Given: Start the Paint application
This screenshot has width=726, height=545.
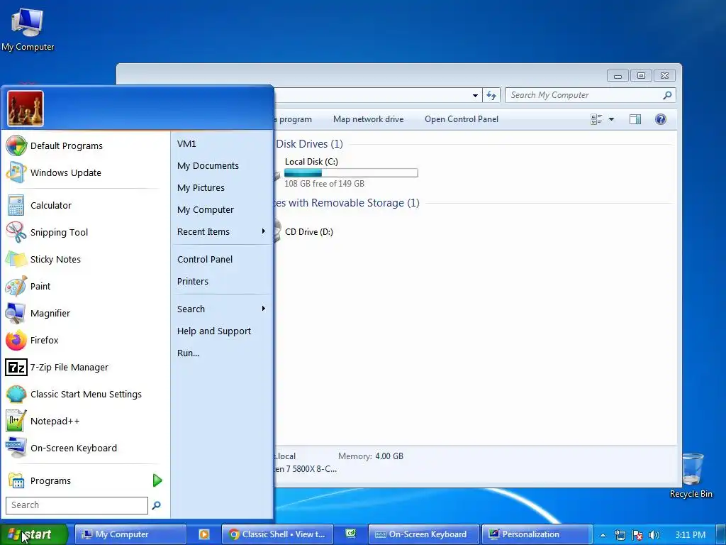Looking at the screenshot, I should (86, 286).
